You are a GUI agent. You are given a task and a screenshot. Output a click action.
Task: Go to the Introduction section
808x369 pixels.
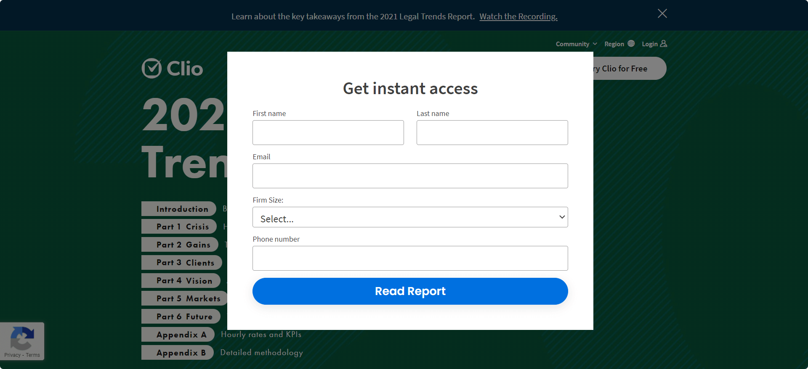click(x=179, y=209)
